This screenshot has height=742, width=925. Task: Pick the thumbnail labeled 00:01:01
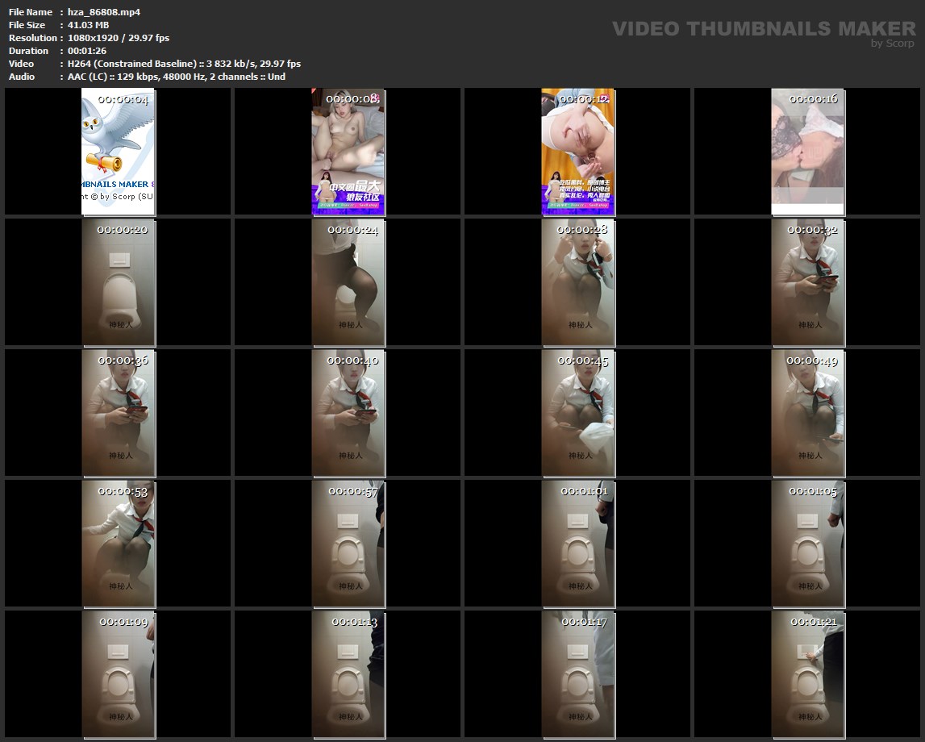[578, 544]
